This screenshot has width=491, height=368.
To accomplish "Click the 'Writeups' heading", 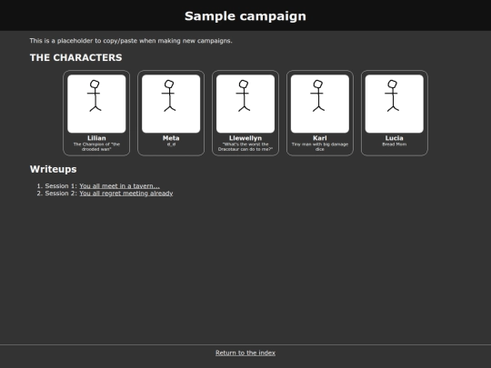I will tap(54, 169).
